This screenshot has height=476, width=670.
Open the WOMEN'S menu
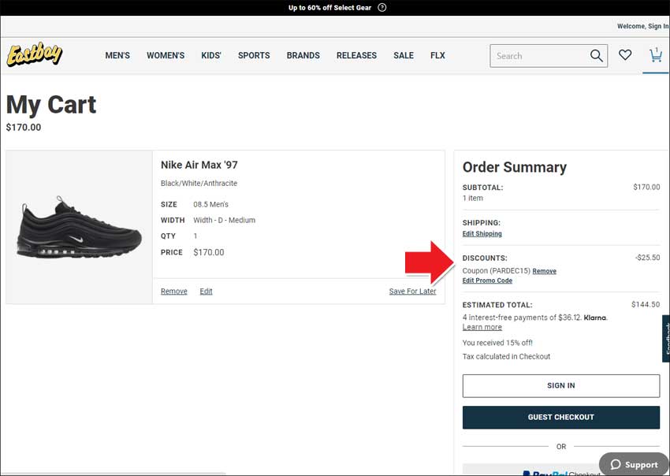[x=166, y=55]
